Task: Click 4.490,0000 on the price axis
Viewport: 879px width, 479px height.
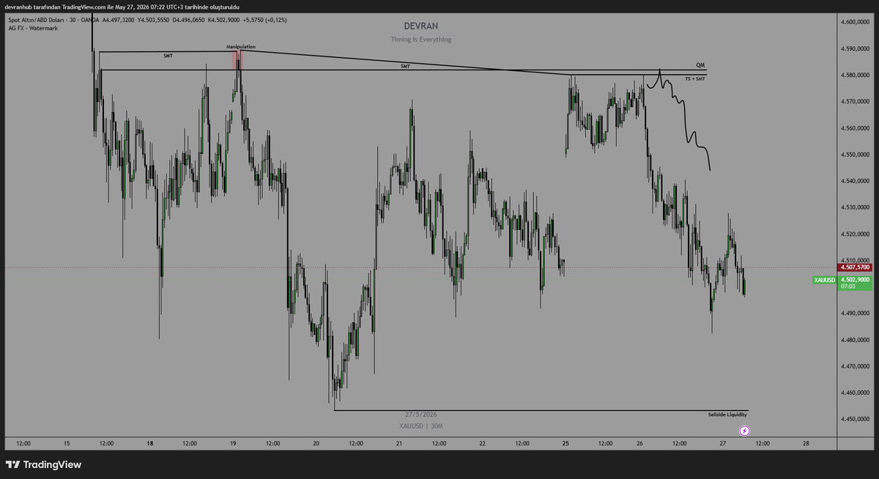Action: point(855,313)
